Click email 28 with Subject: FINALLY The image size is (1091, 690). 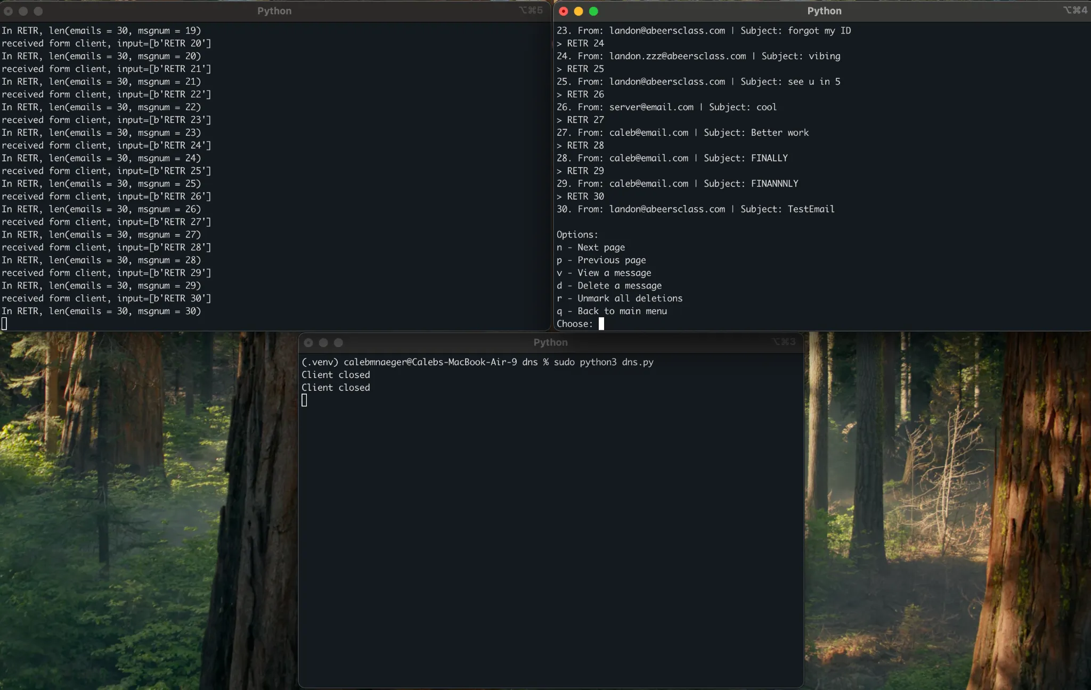pyautogui.click(x=672, y=158)
